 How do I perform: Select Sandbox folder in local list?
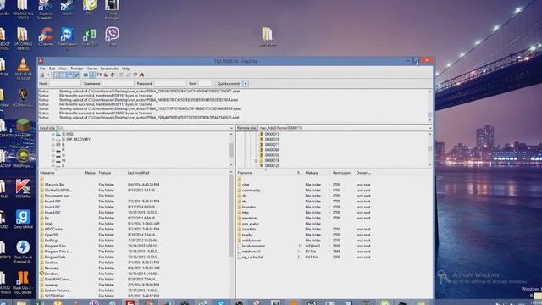click(x=51, y=274)
